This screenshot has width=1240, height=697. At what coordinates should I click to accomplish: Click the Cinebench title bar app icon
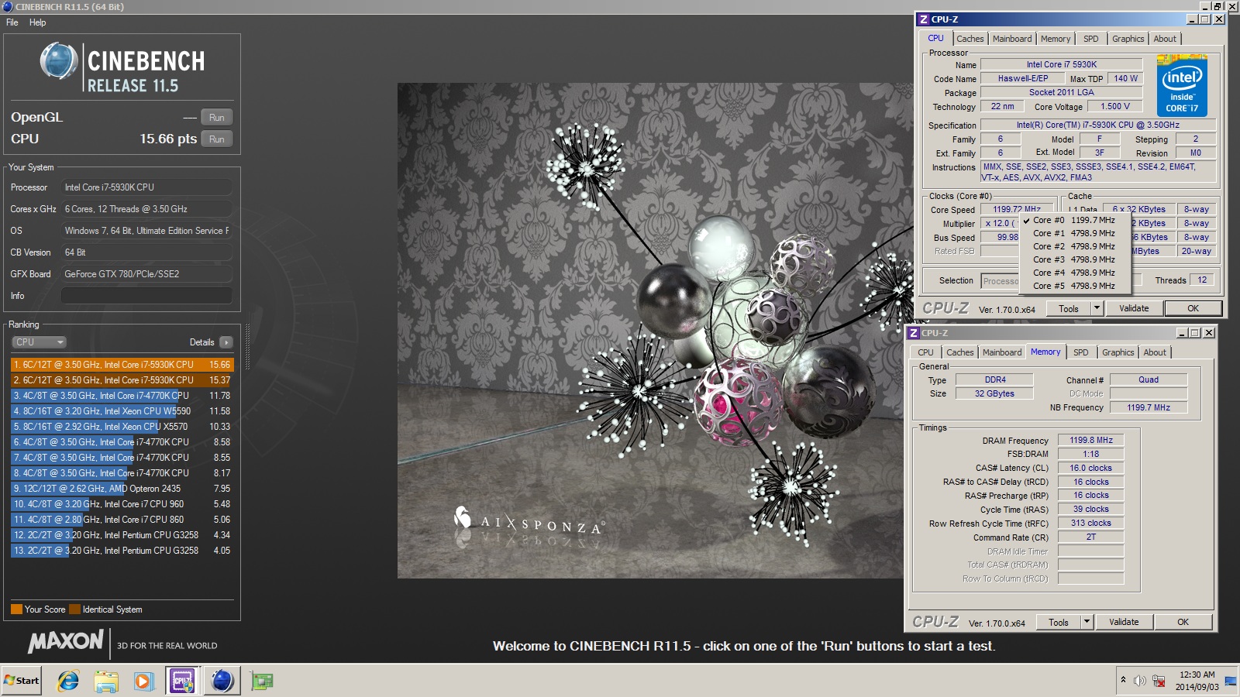coord(7,6)
